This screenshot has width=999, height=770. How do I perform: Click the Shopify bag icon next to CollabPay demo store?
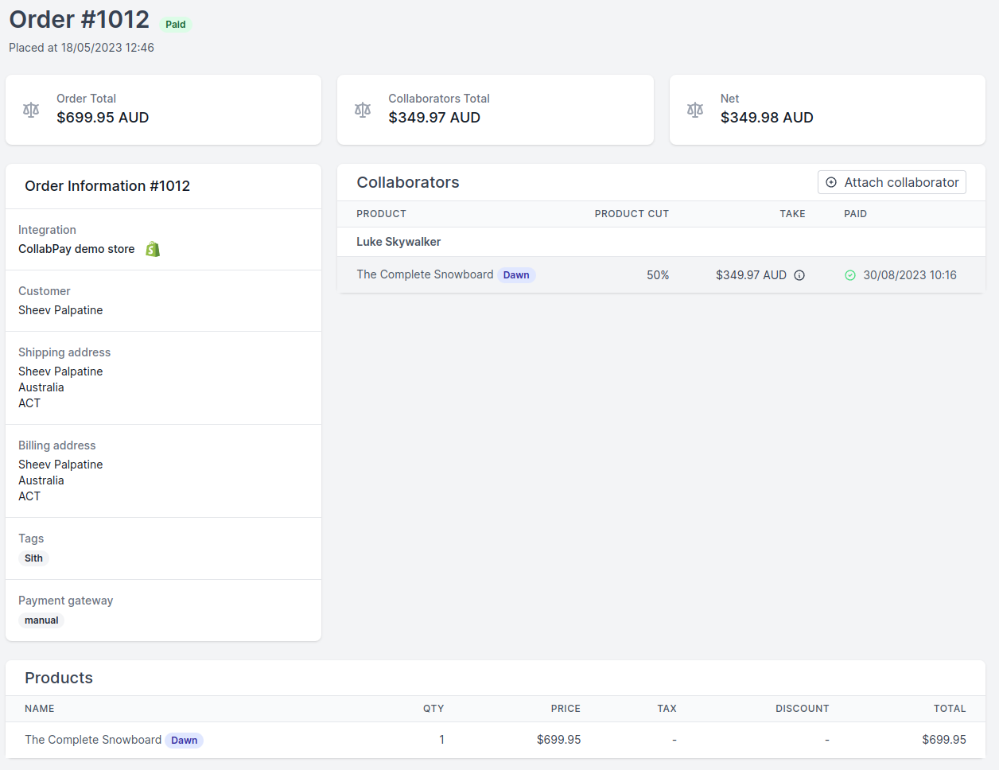[153, 249]
